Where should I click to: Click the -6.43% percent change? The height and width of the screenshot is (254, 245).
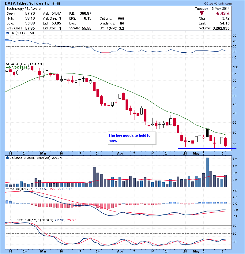pos(222,13)
